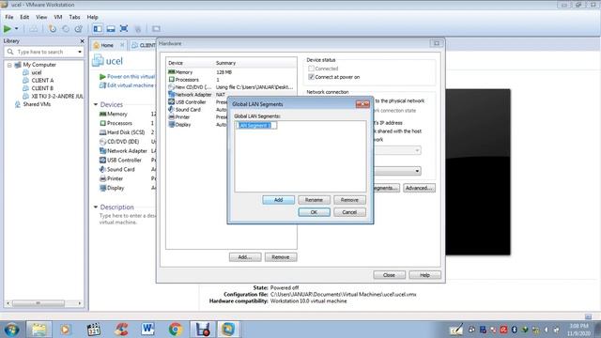Collapse the Devices section
Viewport: 601px width, 338px height.
coord(96,104)
